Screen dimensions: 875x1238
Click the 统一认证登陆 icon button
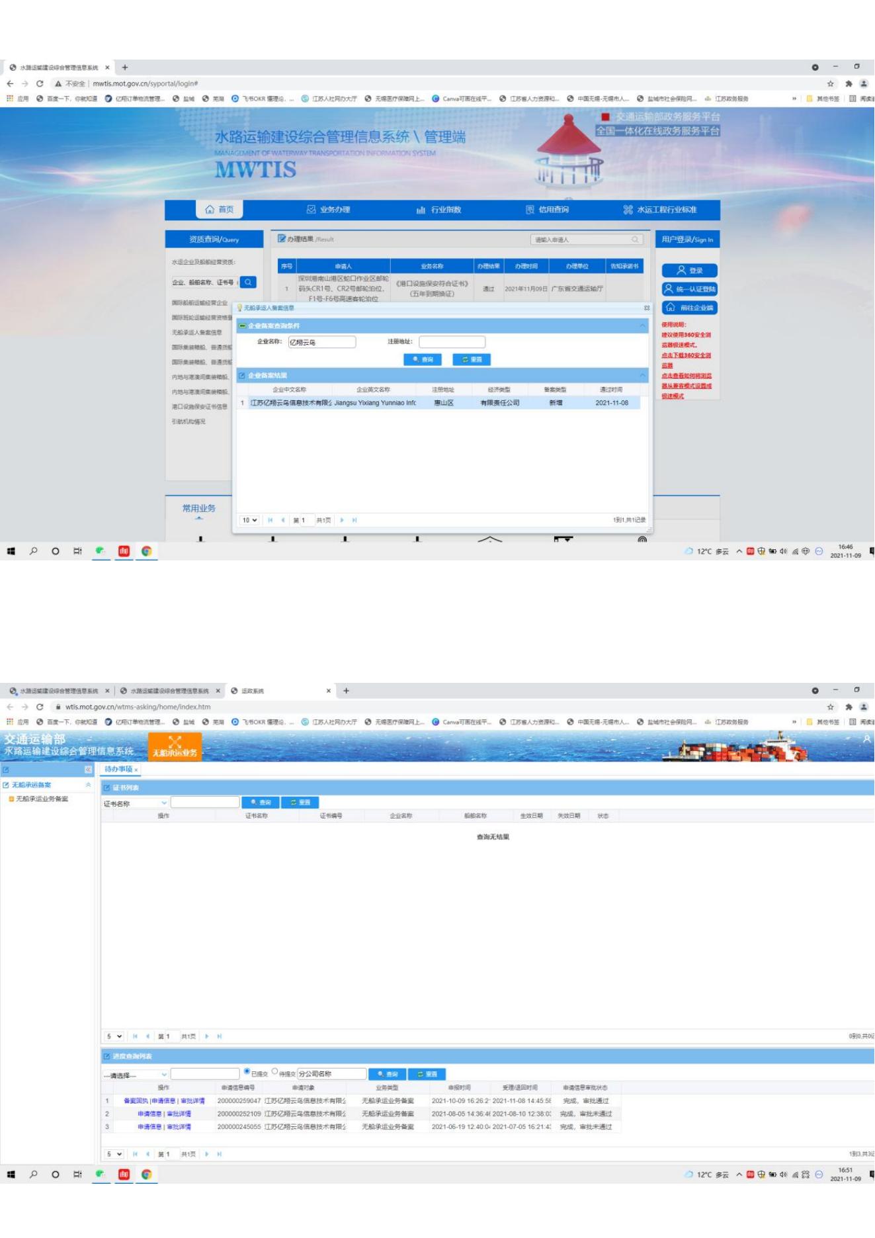pyautogui.click(x=689, y=289)
